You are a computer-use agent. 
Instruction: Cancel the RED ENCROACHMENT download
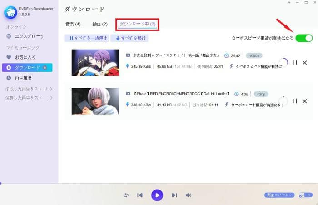305,101
